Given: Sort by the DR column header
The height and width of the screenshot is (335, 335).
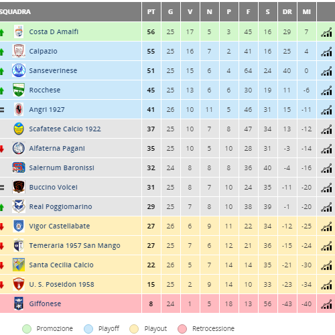Looking at the screenshot, I should tap(287, 12).
